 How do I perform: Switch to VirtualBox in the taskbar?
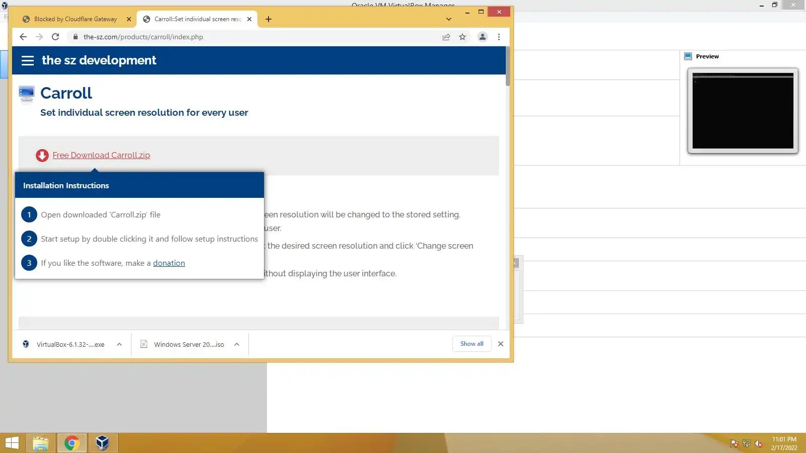(x=103, y=443)
